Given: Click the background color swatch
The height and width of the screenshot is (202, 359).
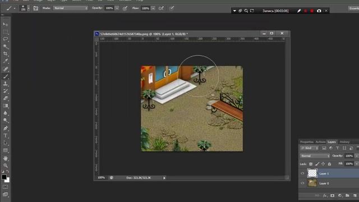Looking at the screenshot, I should [x=8, y=181].
